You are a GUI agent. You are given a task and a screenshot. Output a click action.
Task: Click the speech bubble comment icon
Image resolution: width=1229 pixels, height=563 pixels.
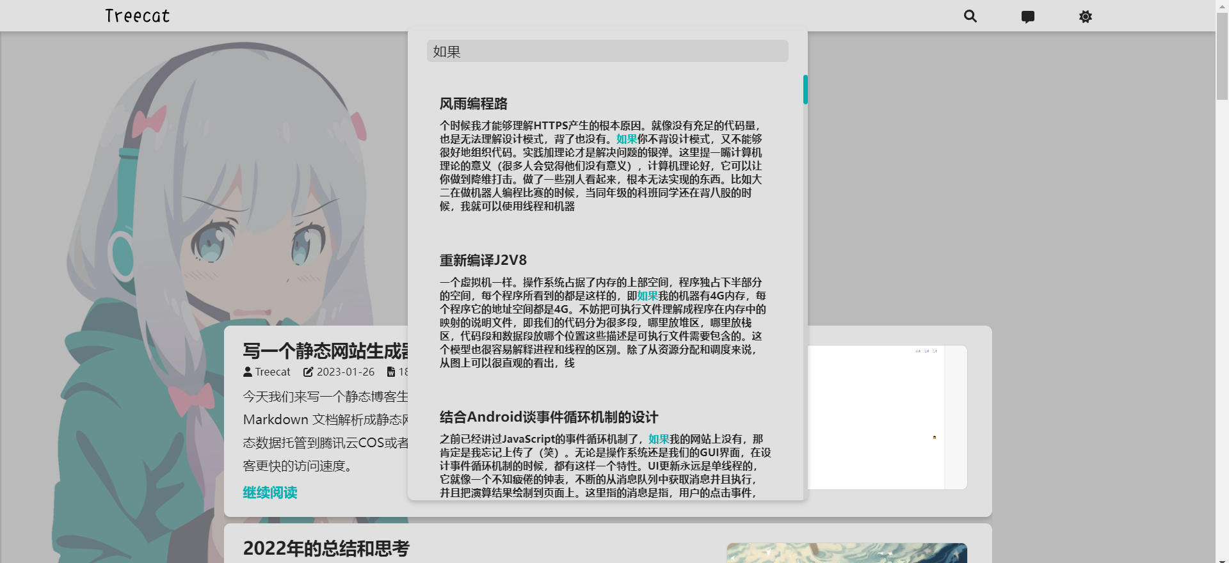(1028, 17)
